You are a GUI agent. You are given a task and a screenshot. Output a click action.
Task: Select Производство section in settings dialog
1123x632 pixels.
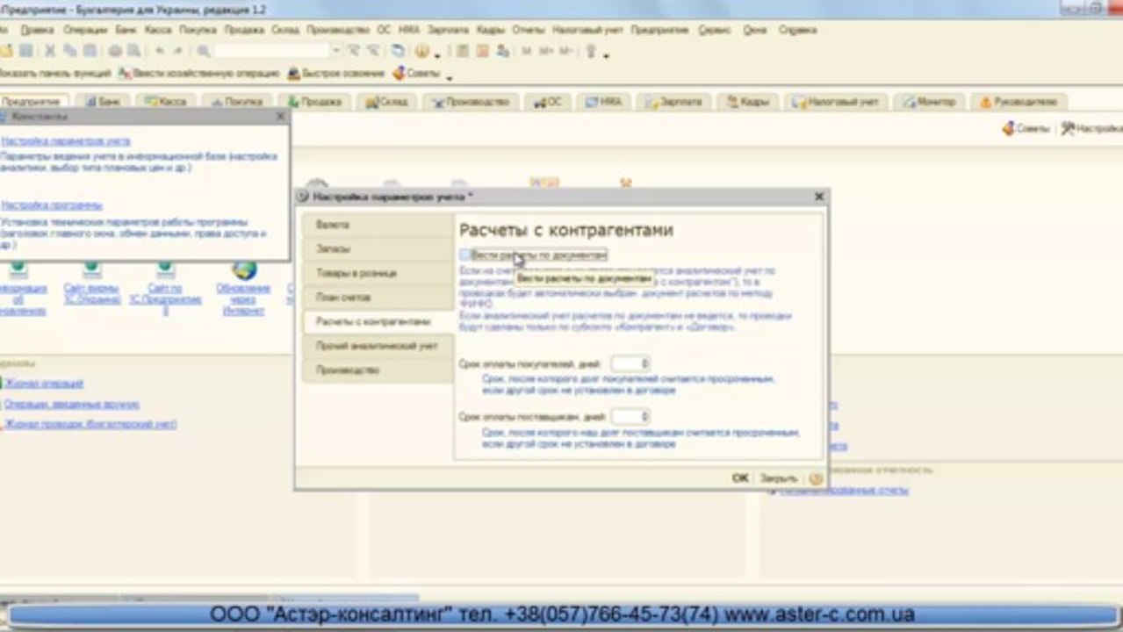point(378,370)
